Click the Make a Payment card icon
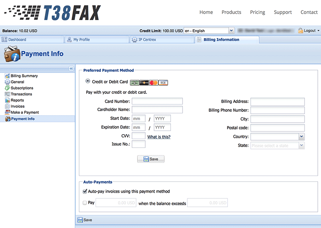 (7, 112)
